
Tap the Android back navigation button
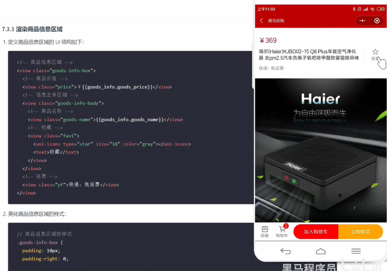tap(285, 251)
